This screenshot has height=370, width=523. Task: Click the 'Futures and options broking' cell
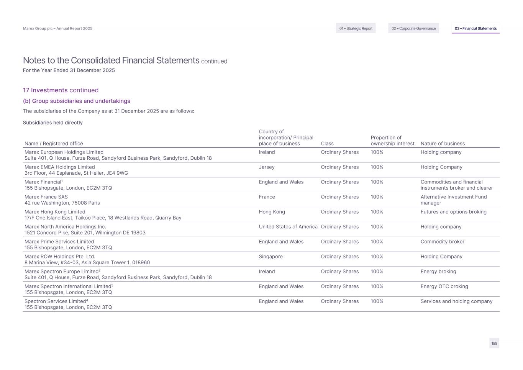(x=453, y=212)
